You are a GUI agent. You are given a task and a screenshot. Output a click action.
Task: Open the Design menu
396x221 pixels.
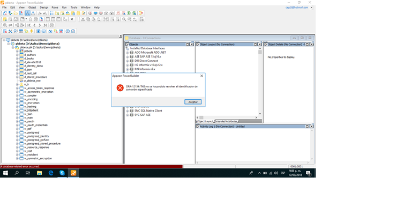click(x=44, y=8)
